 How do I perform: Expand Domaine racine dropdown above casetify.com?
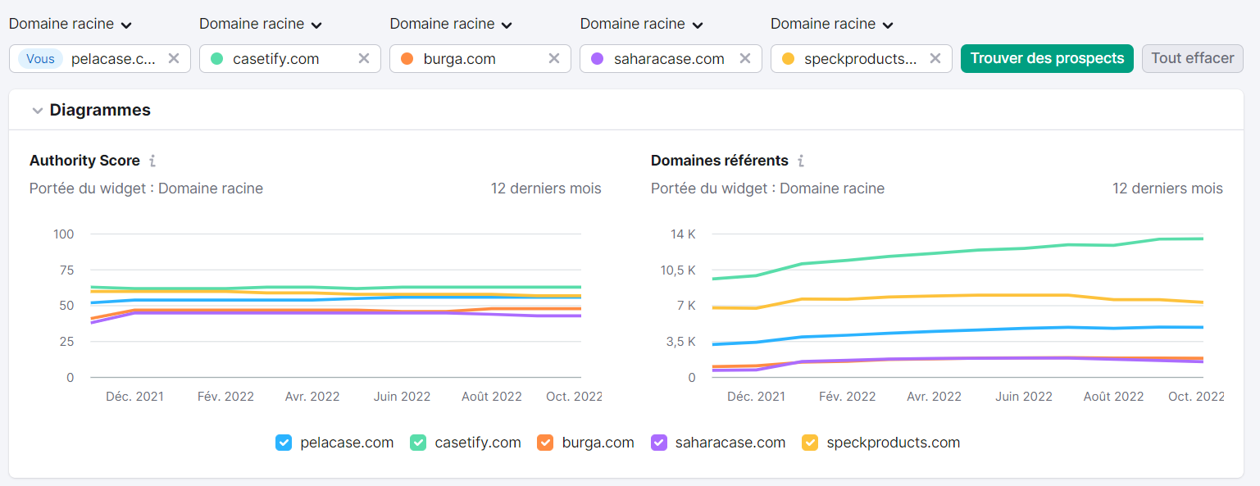pos(260,25)
